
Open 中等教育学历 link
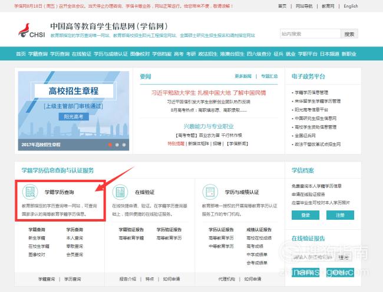click(221, 246)
